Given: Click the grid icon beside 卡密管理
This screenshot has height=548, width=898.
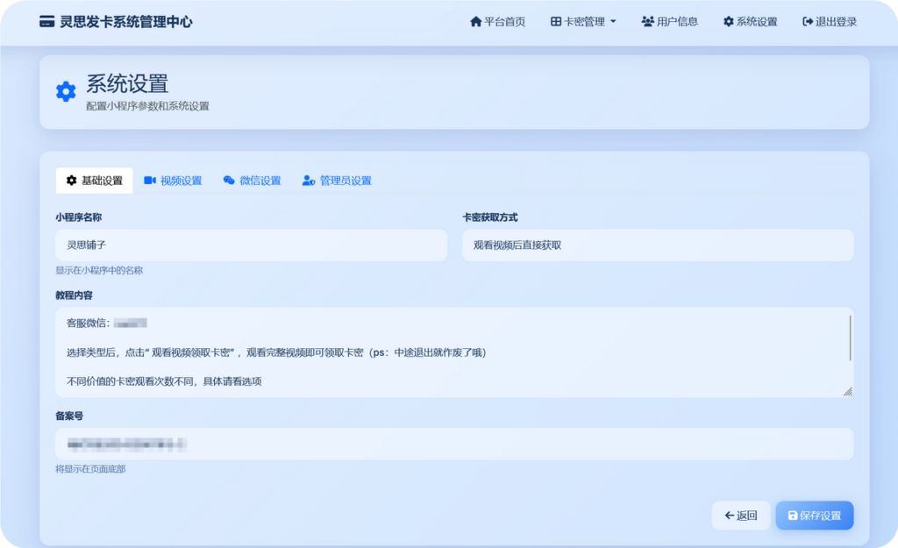Looking at the screenshot, I should [556, 22].
